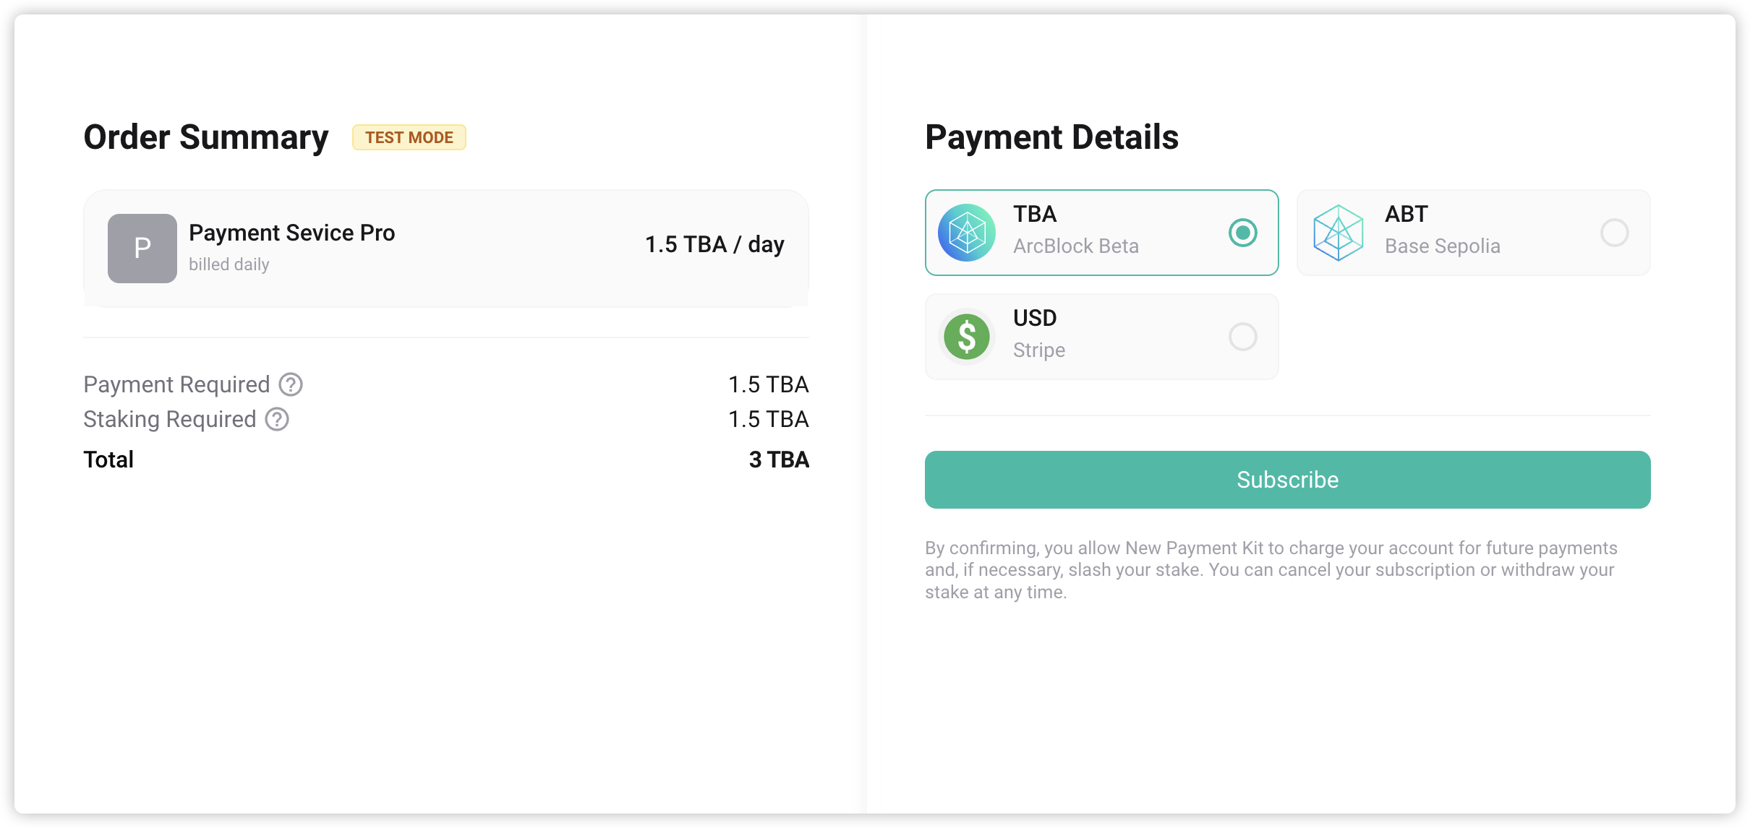Click the TBA ArcBlock gradient logo

pyautogui.click(x=967, y=233)
